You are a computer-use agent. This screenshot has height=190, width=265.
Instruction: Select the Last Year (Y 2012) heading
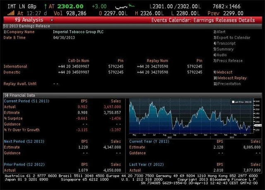147,164
